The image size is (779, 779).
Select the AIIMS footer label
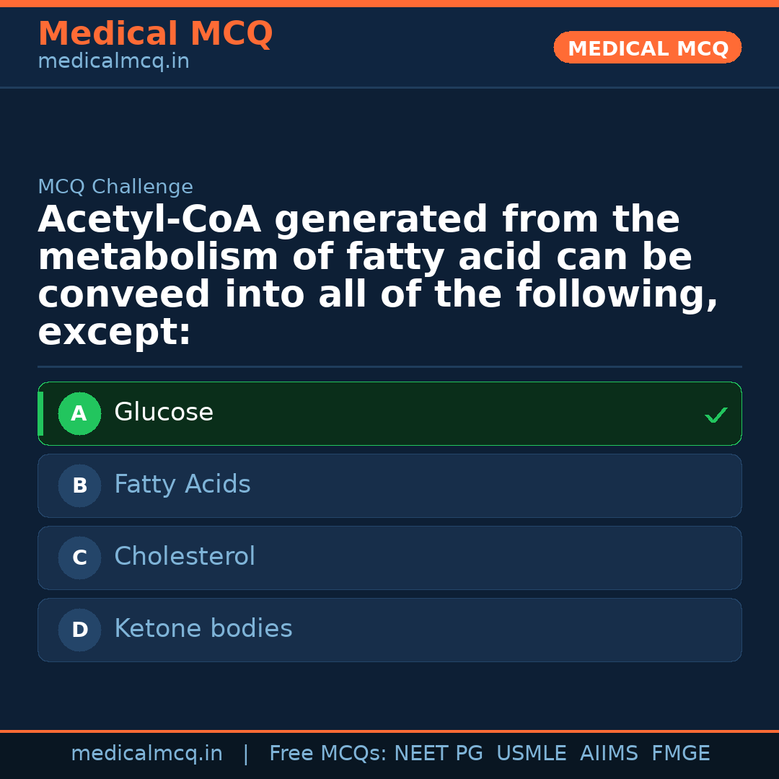[609, 754]
